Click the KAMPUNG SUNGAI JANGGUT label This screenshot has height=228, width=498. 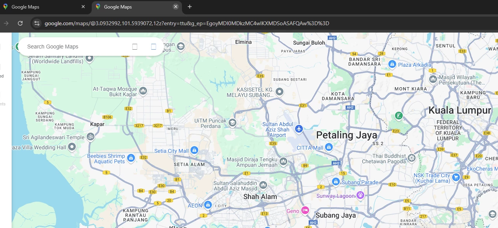coord(31,76)
